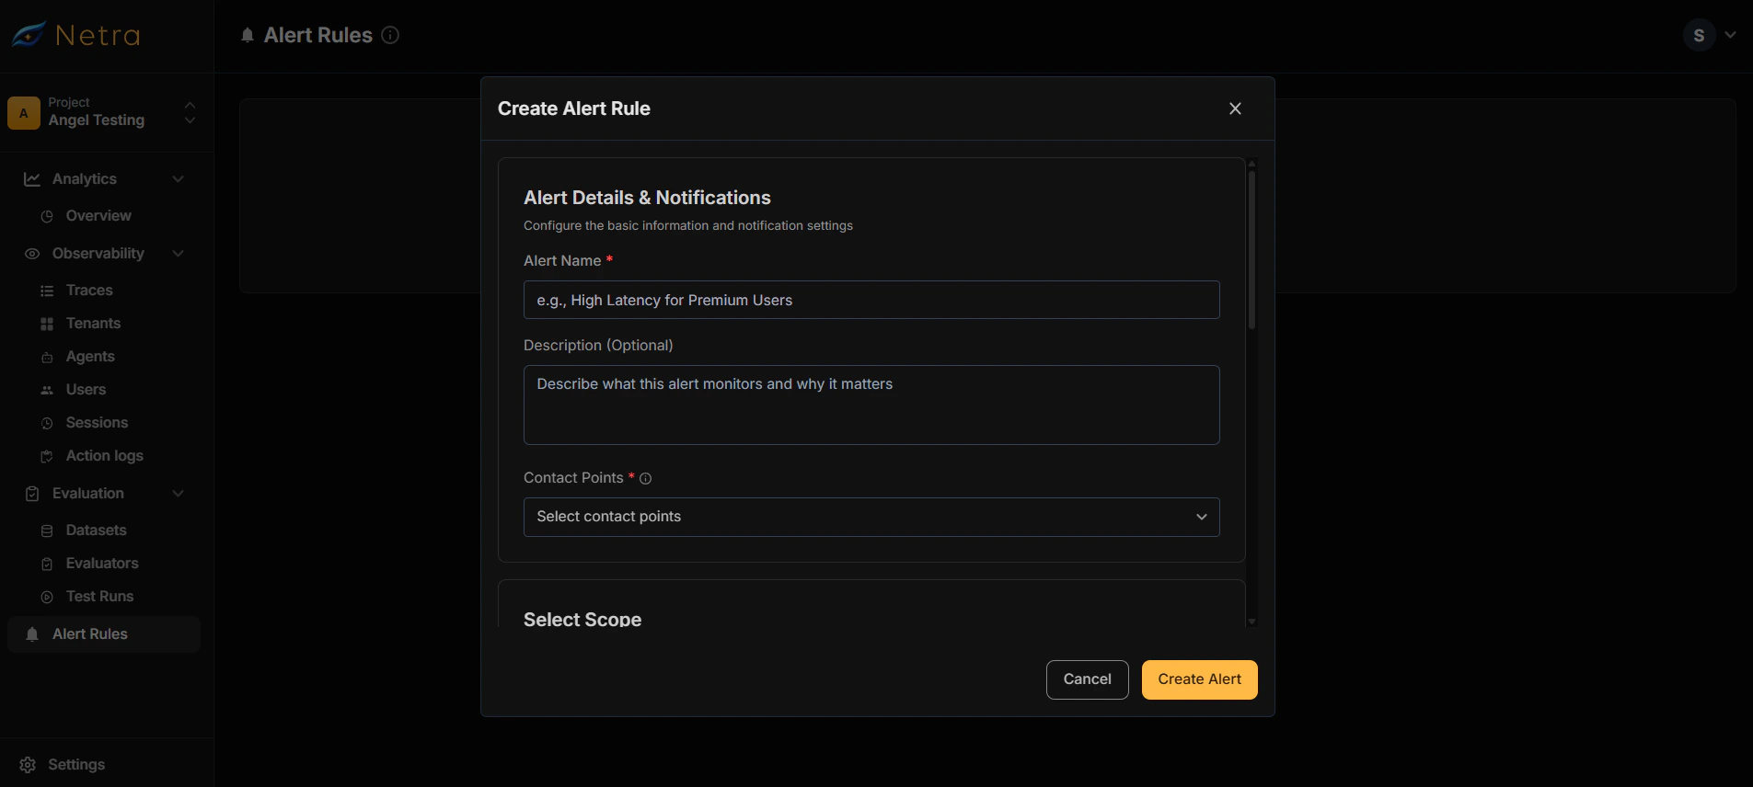Viewport: 1753px width, 787px height.
Task: Click the Action logs icon
Action: tap(47, 456)
